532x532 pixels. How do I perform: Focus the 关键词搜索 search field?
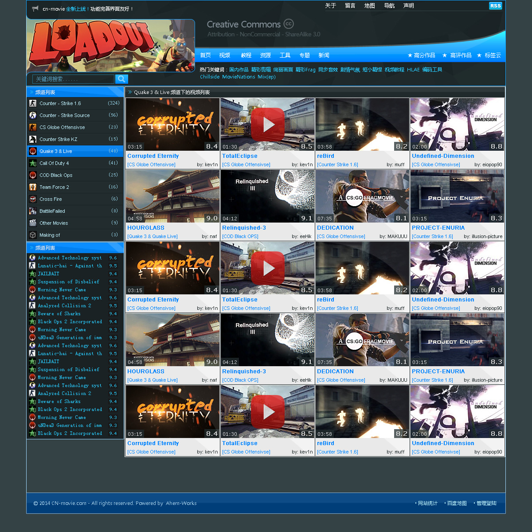tap(74, 79)
